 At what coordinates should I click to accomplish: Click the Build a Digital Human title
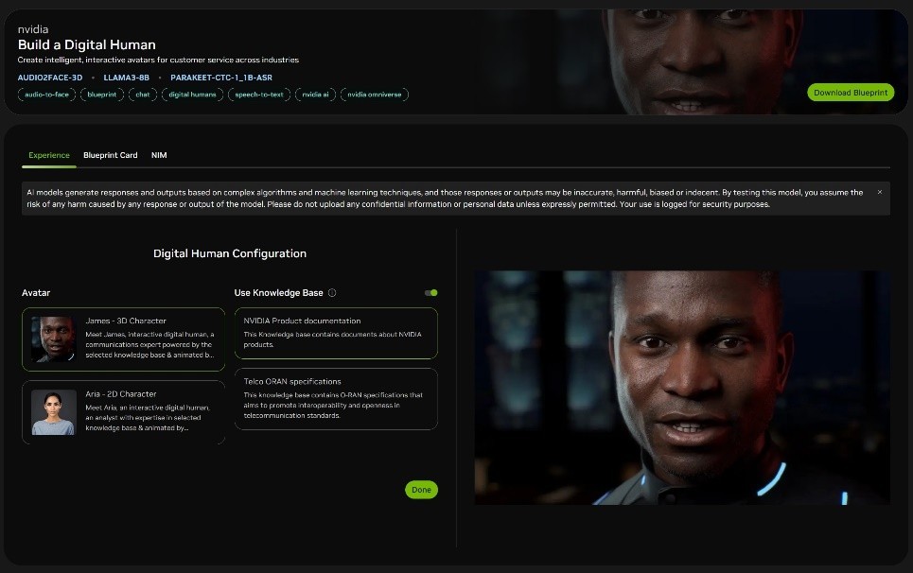[87, 44]
